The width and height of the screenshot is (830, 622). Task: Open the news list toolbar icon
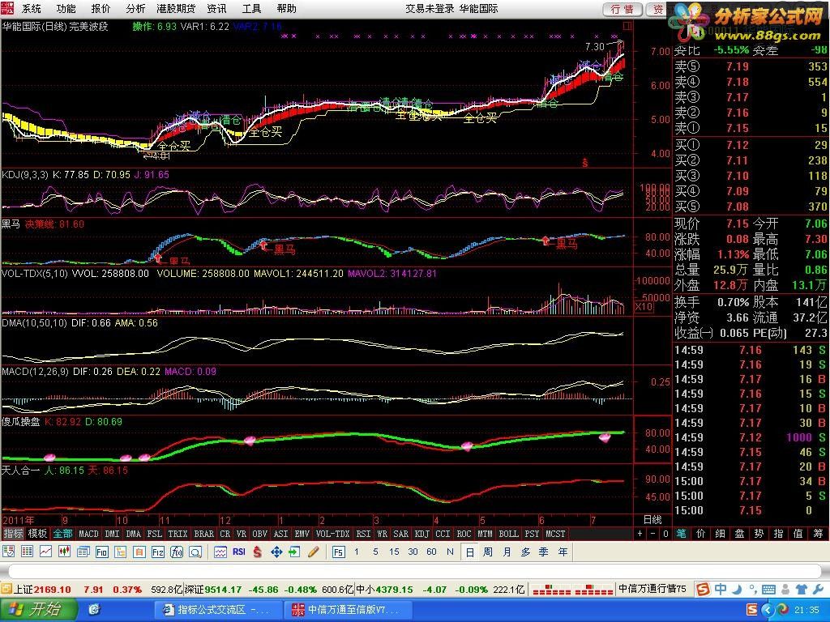pos(83,552)
